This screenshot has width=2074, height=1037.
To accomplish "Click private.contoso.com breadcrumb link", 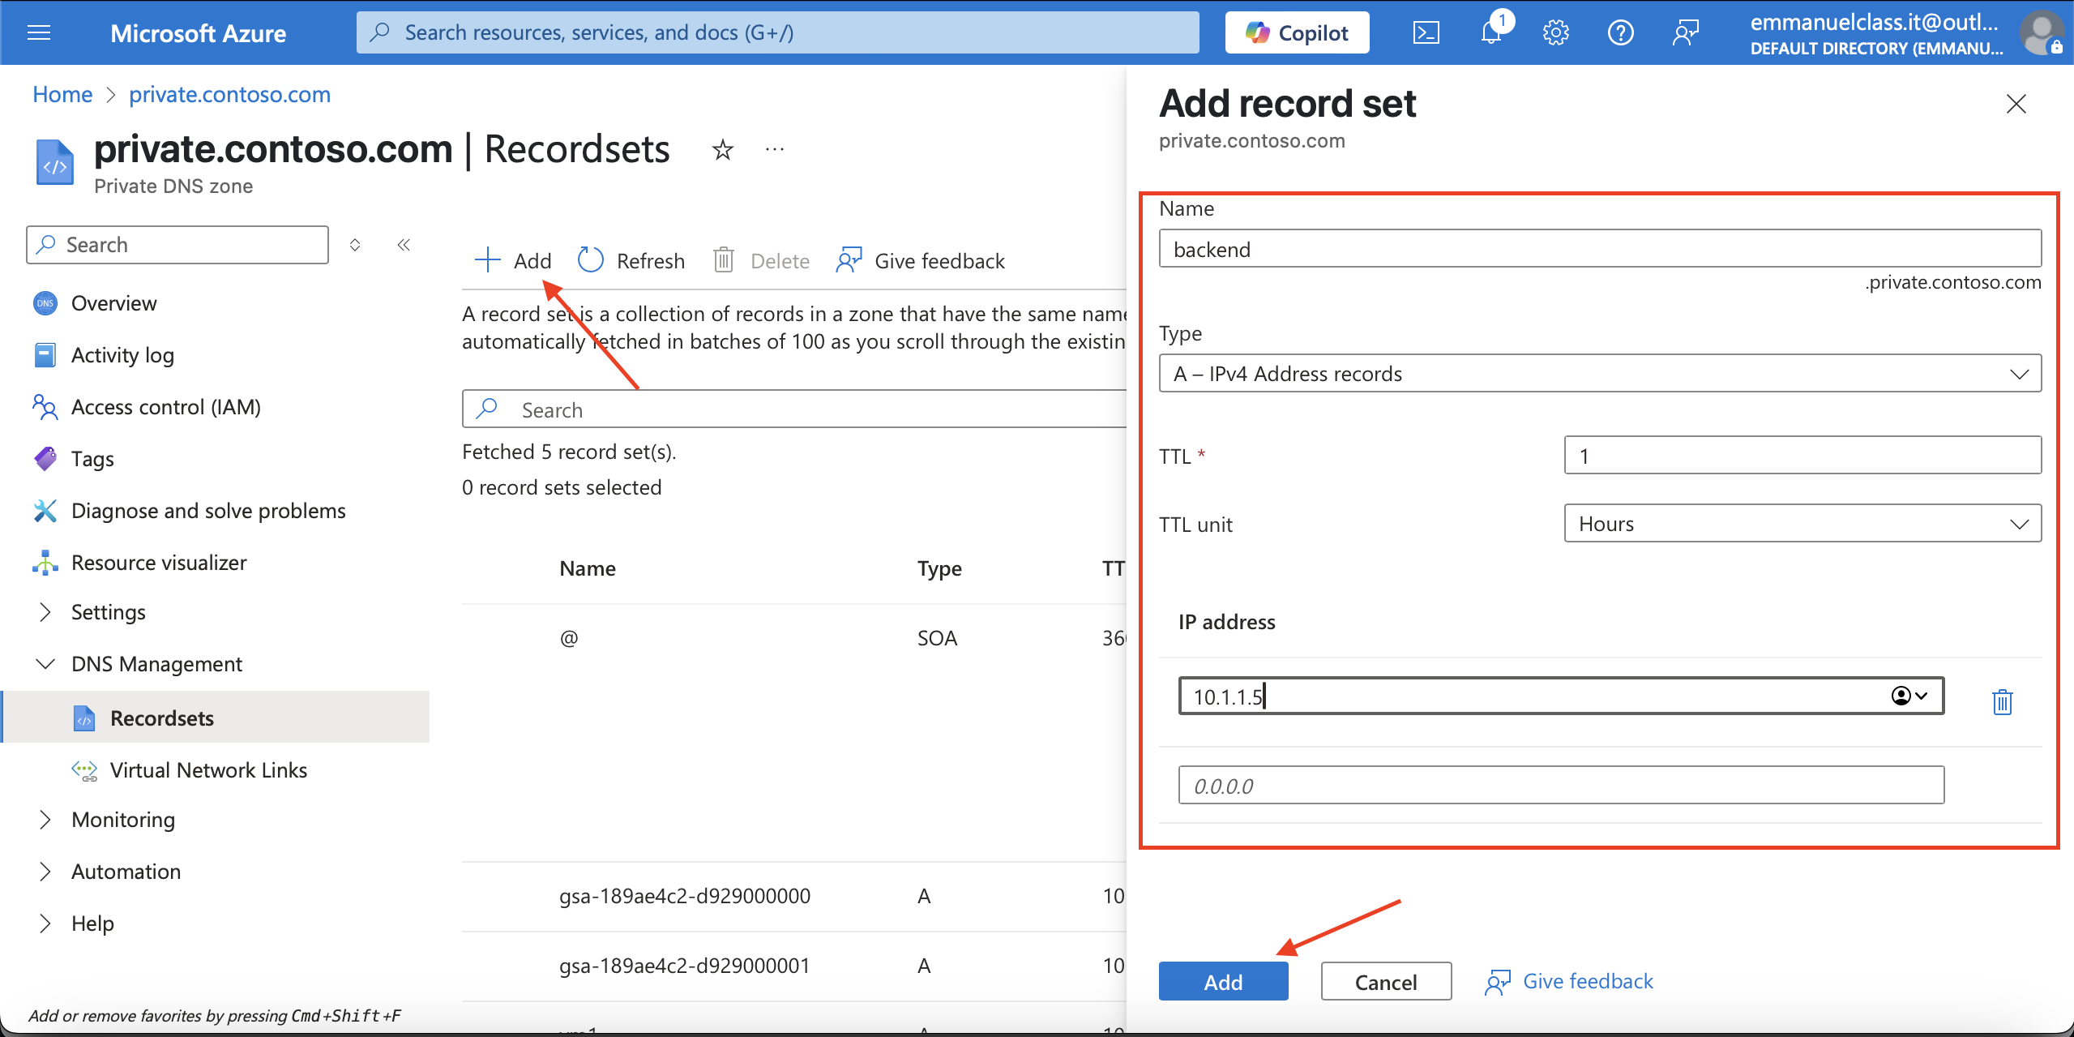I will [x=230, y=94].
